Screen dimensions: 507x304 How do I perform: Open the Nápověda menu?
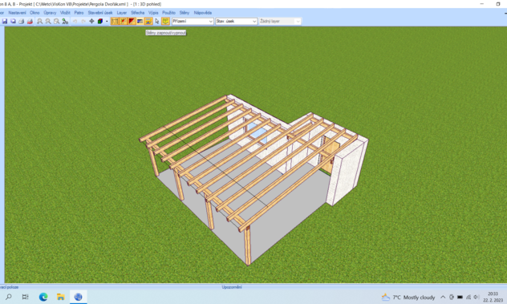(x=203, y=13)
